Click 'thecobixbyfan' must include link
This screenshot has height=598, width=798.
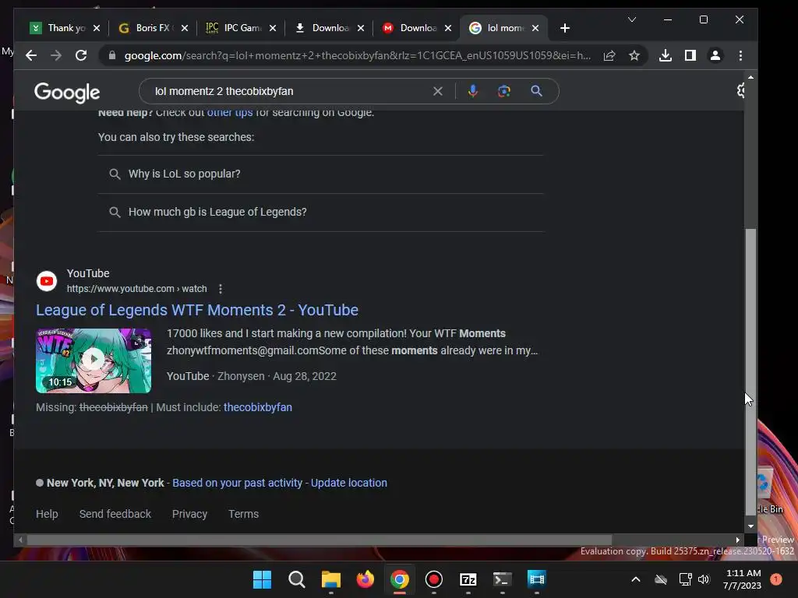click(257, 407)
